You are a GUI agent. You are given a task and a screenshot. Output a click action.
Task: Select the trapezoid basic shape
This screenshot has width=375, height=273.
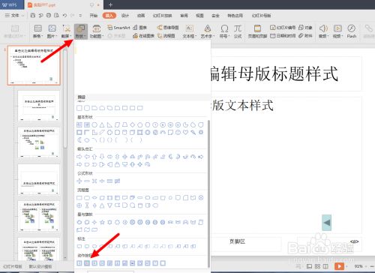tap(124, 124)
